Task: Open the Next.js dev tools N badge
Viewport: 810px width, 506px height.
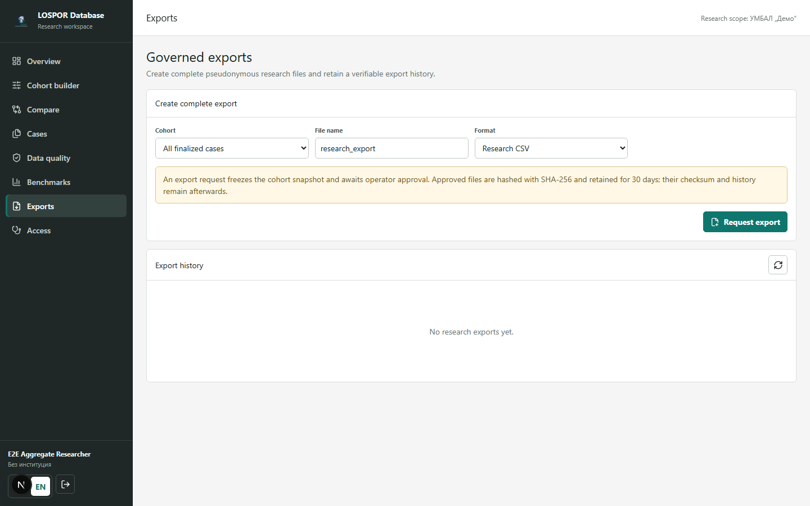Action: pos(21,485)
